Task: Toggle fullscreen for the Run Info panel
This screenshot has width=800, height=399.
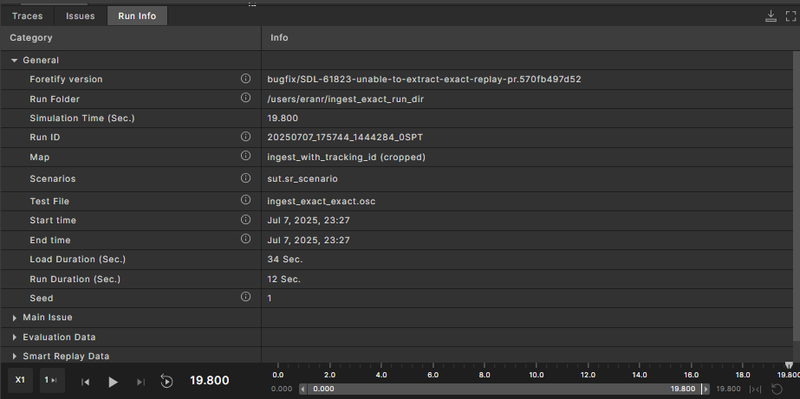Action: (788, 16)
